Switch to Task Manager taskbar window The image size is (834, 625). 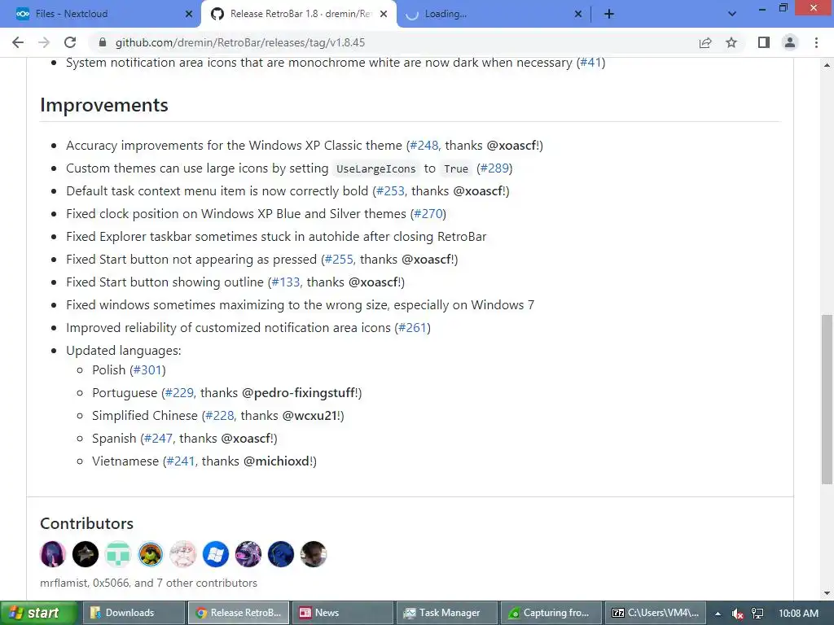click(x=447, y=613)
